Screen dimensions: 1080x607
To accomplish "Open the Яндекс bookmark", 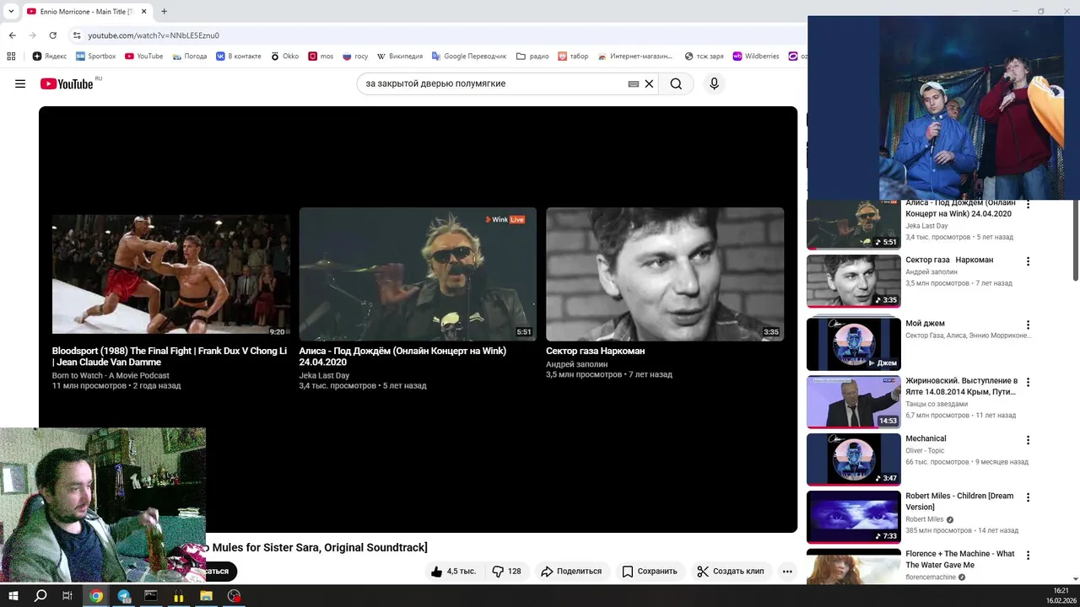I will coord(50,56).
